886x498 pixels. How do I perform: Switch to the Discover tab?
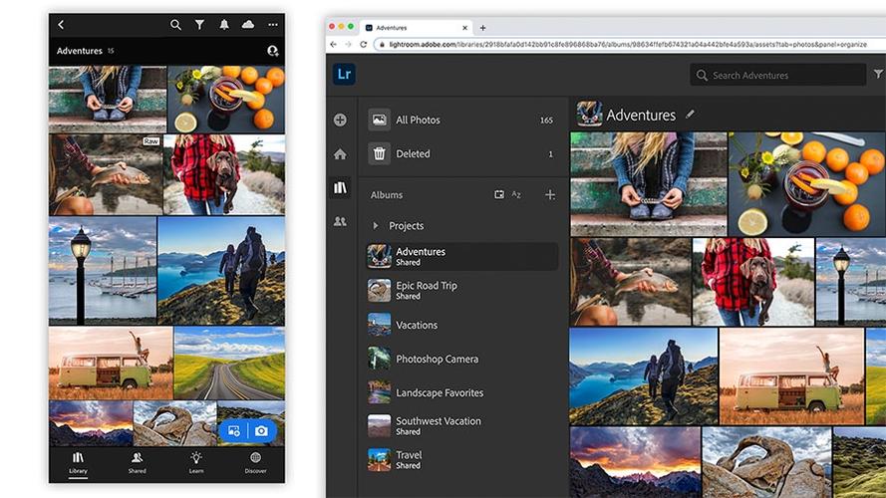[255, 462]
